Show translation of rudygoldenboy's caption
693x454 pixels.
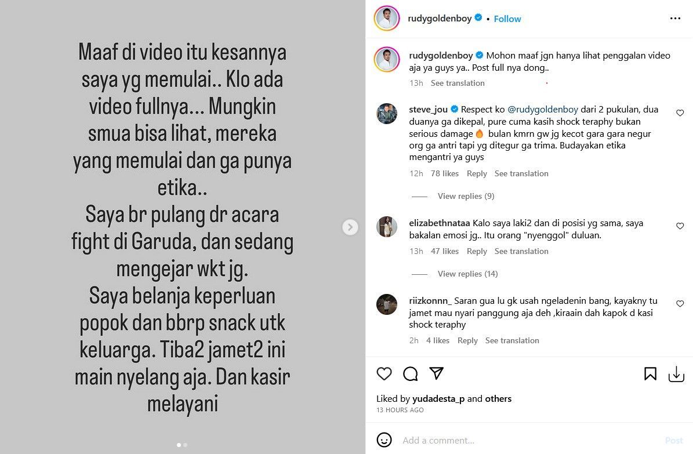pos(458,83)
